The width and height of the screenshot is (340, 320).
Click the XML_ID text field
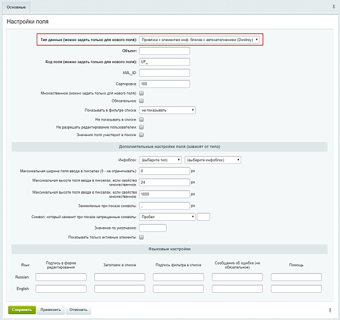click(164, 73)
